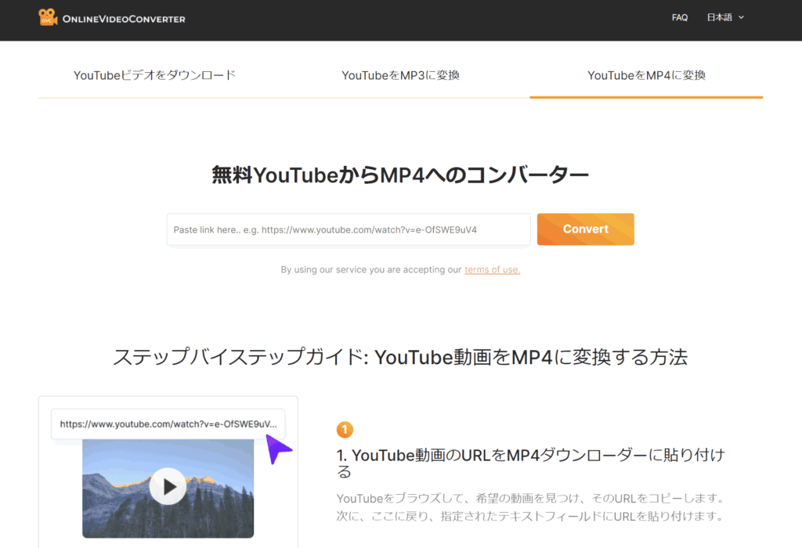Switch to YouTubeビデオをダウンロード tab
Screen dimensions: 802x548
(154, 75)
